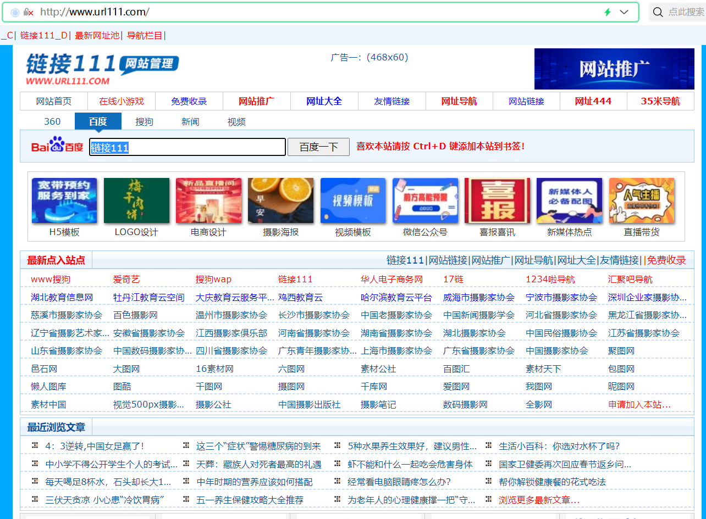The height and width of the screenshot is (519, 706).
Task: Click 免费收录 in 最新点入站点 header
Action: tap(666, 260)
